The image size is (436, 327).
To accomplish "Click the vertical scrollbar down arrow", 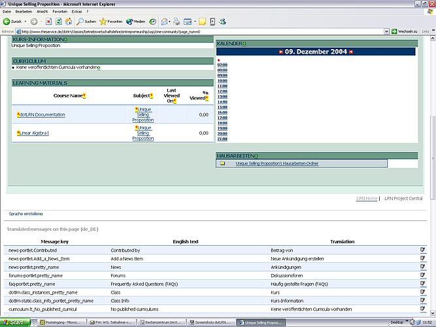I will tap(433, 313).
